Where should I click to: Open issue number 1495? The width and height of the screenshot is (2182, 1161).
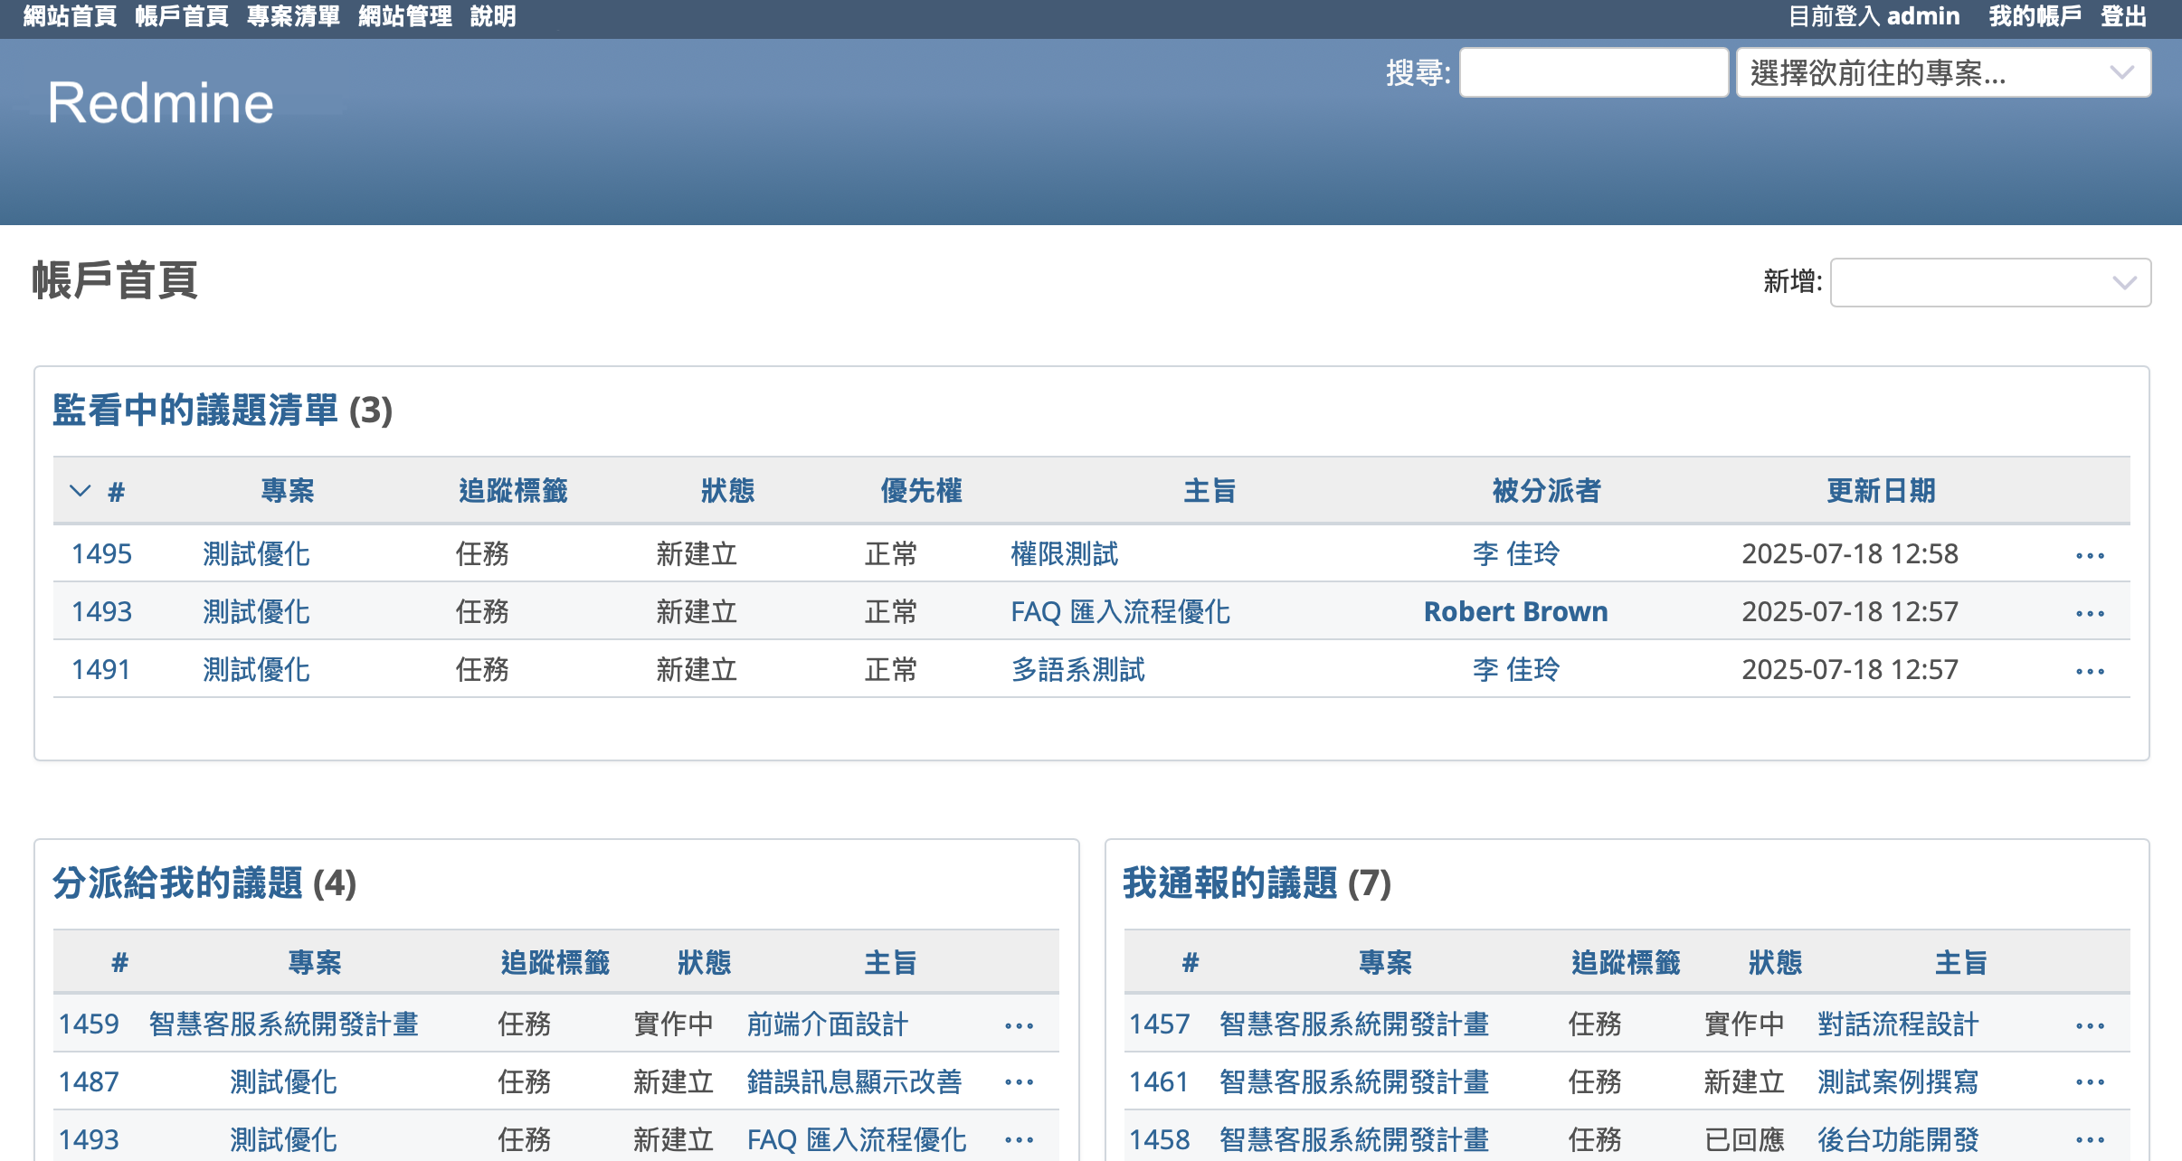pyautogui.click(x=102, y=553)
